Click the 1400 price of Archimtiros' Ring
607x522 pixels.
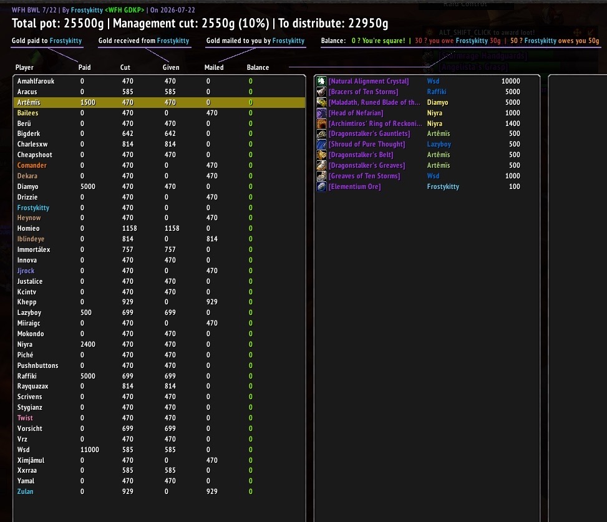tap(513, 123)
